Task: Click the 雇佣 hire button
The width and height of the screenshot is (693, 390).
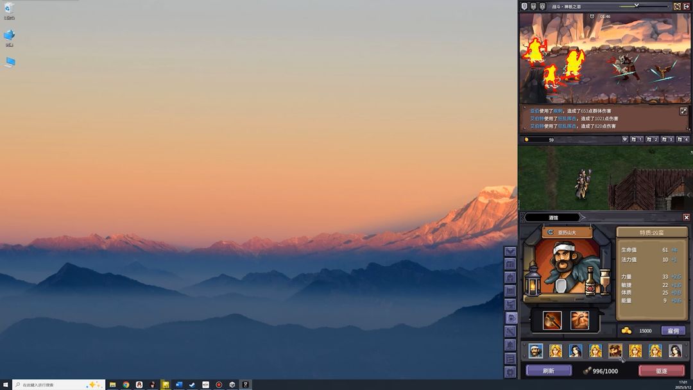Action: [x=673, y=330]
